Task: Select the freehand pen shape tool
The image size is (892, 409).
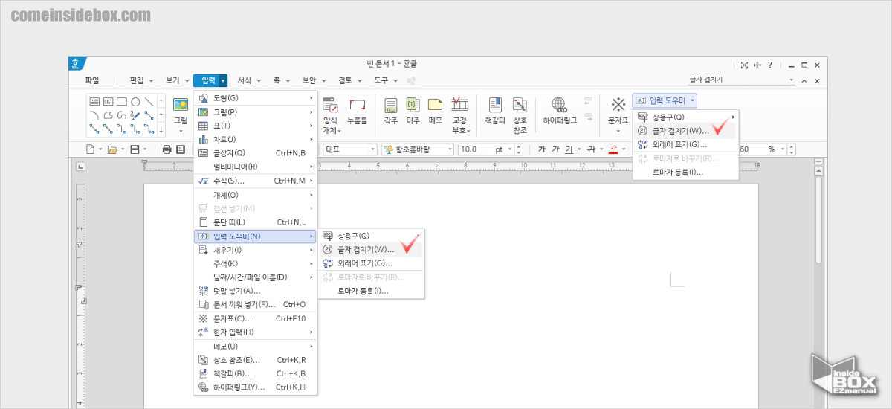Action: tap(135, 115)
